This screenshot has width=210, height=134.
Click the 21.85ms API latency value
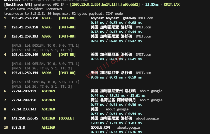tap(152, 5)
